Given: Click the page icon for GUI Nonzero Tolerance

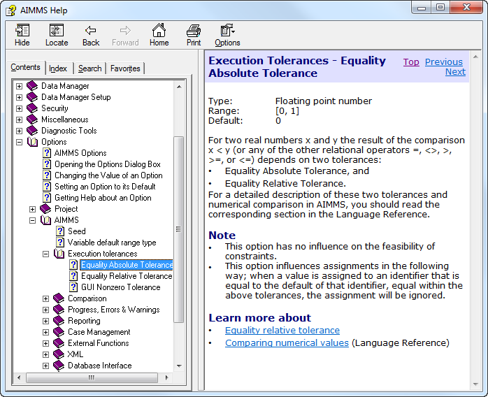Looking at the screenshot, I should pyautogui.click(x=73, y=287).
